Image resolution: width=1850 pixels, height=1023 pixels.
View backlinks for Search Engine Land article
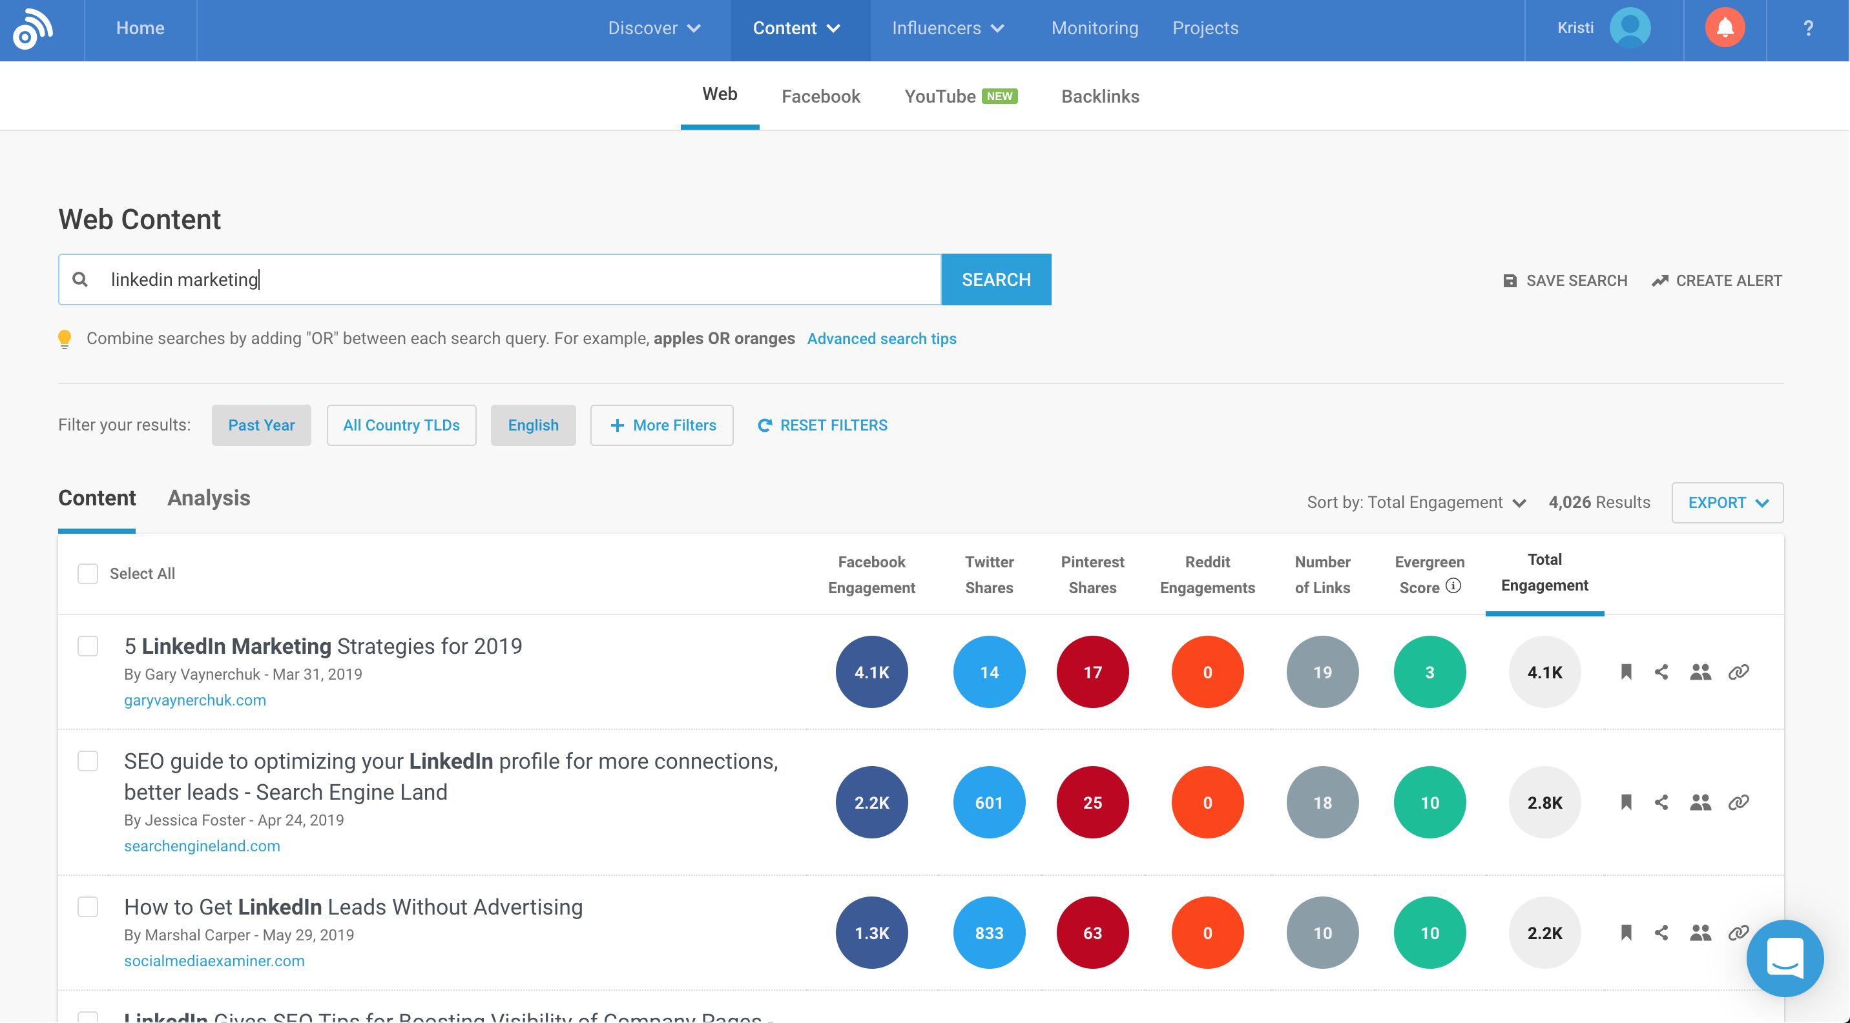pyautogui.click(x=1739, y=802)
